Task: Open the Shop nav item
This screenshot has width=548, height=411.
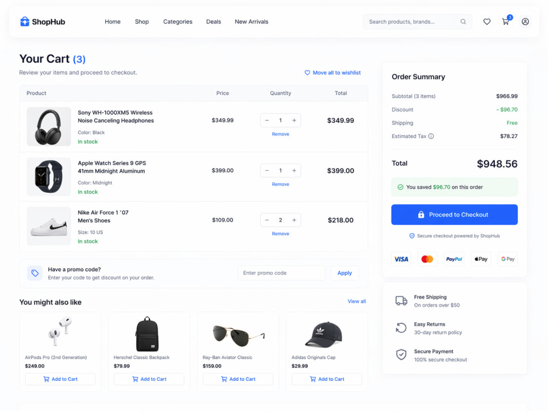Action: pos(142,22)
